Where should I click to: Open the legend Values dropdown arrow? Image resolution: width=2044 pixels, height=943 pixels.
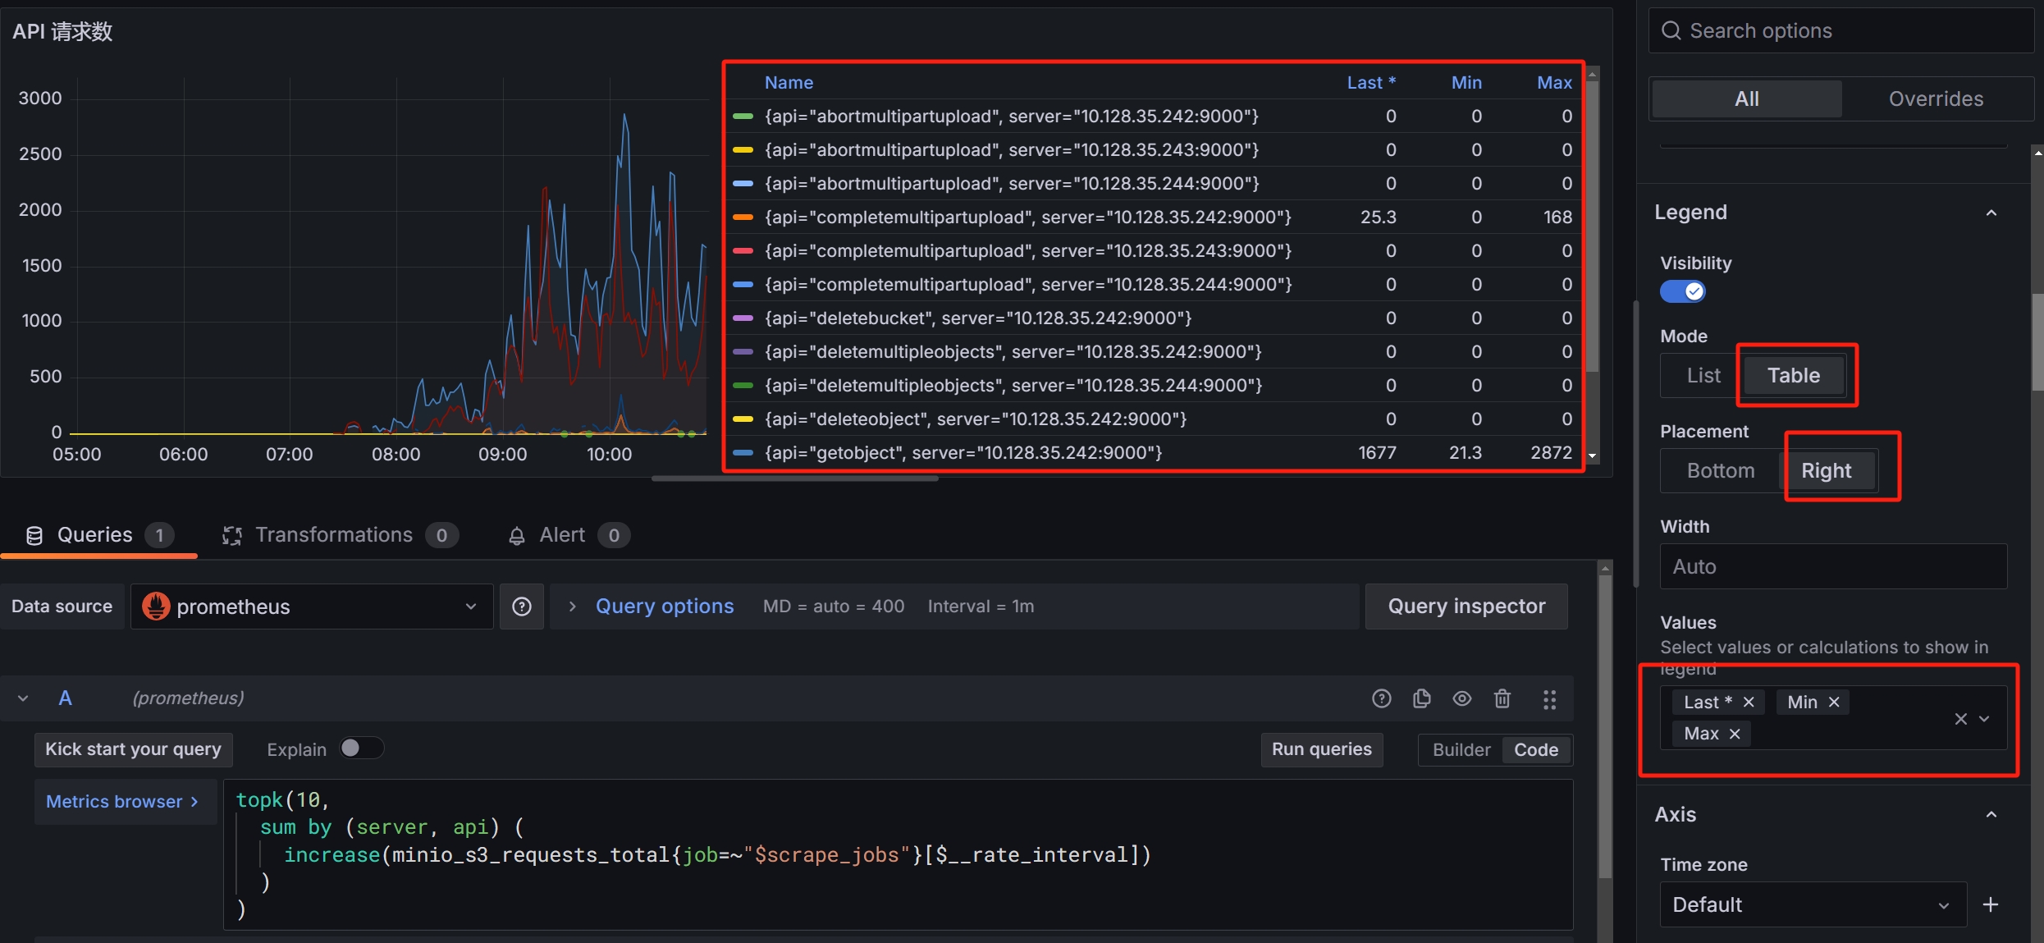coord(1985,719)
